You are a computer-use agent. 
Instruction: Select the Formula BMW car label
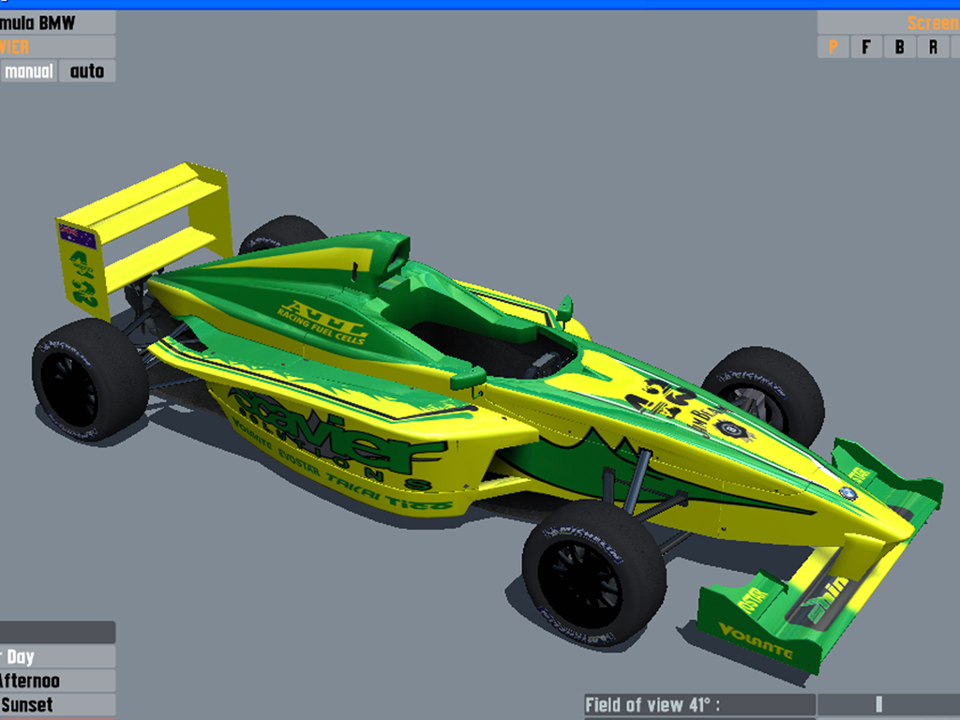coord(57,23)
